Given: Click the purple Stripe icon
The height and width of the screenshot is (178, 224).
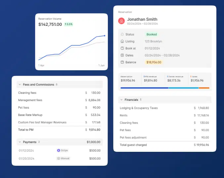Looking at the screenshot, I should click(x=59, y=150).
